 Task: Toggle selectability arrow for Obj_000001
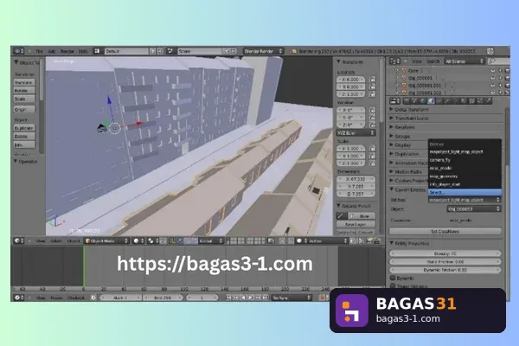click(500, 78)
